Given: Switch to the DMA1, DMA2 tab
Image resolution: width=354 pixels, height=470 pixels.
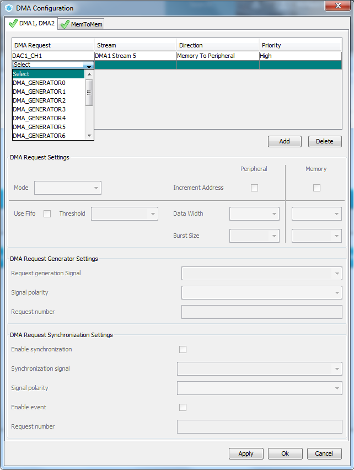Looking at the screenshot, I should pyautogui.click(x=31, y=23).
